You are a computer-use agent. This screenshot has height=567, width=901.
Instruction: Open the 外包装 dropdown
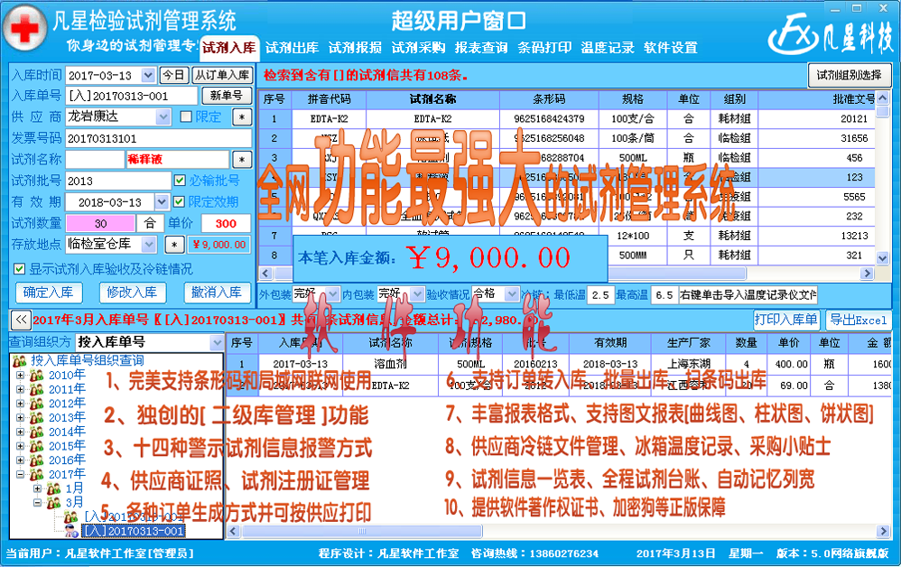point(332,294)
